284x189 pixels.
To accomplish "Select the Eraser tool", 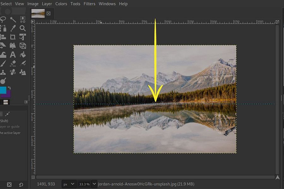I will pos(13,63).
